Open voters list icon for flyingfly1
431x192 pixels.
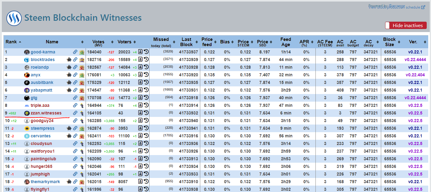click(141, 189)
